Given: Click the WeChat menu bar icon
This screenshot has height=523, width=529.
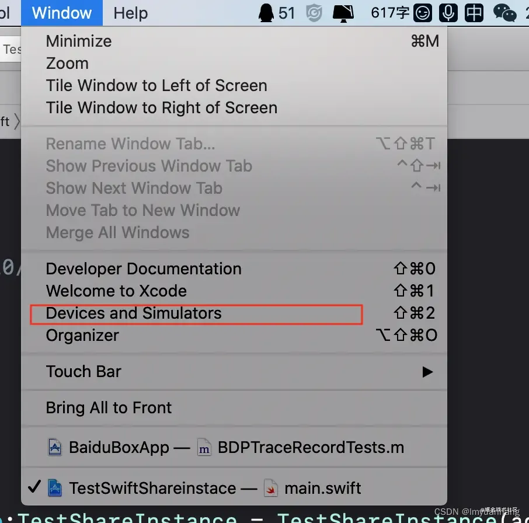Looking at the screenshot, I should (504, 13).
